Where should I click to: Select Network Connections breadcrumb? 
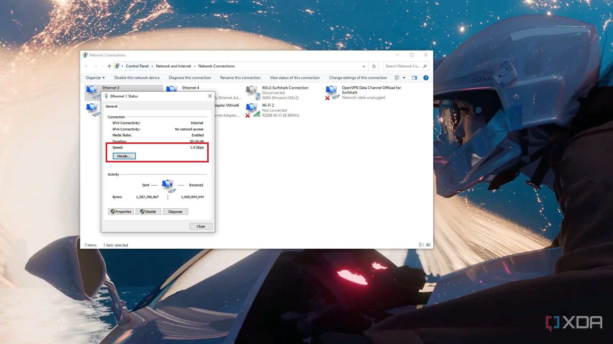pos(216,66)
